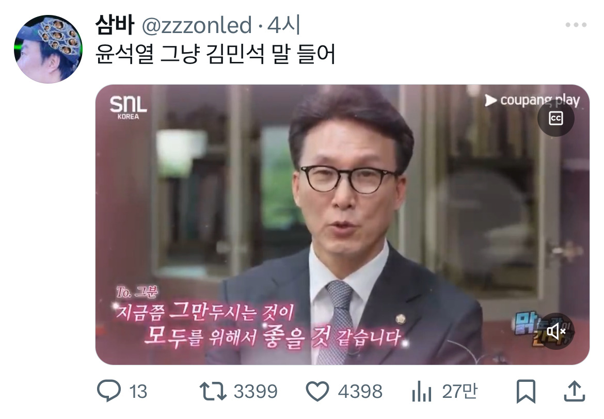Open the profile picture of 삼바
The height and width of the screenshot is (419, 604).
pos(48,49)
